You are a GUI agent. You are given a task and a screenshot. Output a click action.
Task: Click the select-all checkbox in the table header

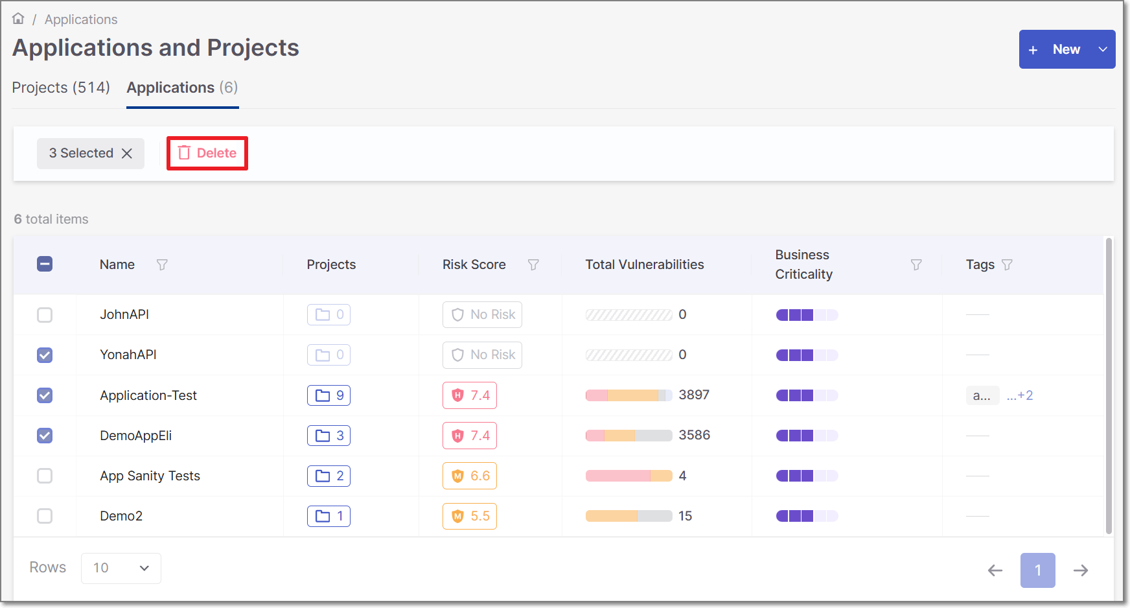pos(45,264)
